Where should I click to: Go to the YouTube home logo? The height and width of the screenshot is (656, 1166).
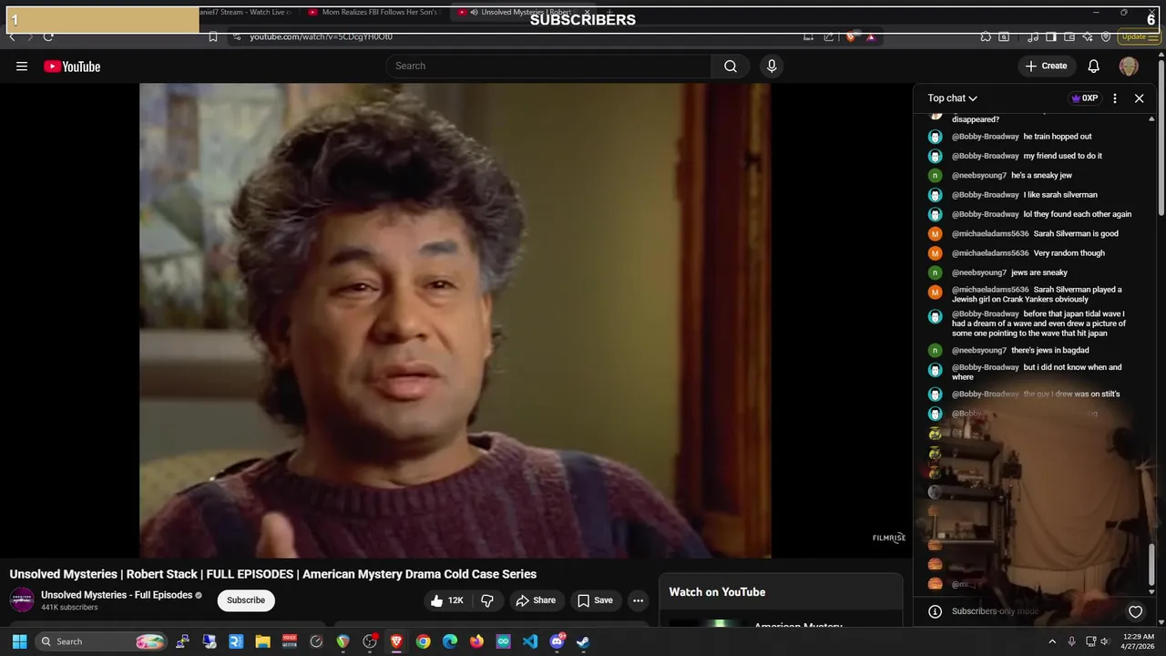click(x=72, y=67)
